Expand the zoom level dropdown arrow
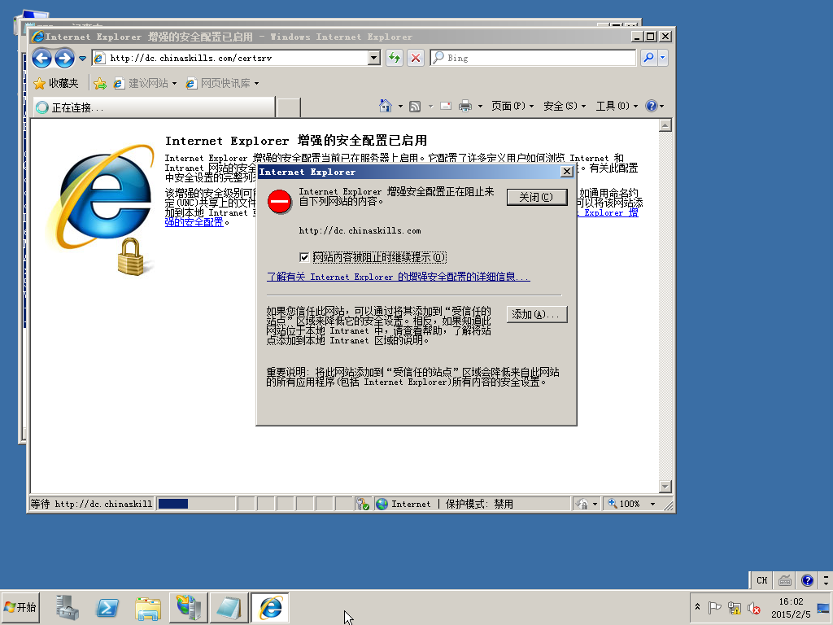 (653, 504)
